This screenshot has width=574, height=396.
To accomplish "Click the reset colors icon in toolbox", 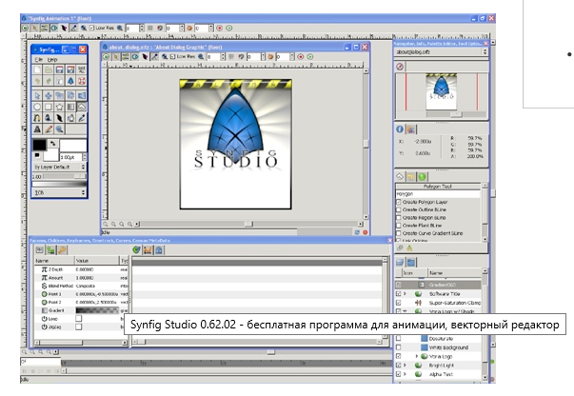I will tap(37, 155).
